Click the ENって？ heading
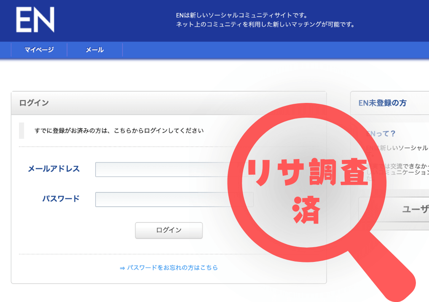Screen dimensions: 429x302 (x=381, y=134)
